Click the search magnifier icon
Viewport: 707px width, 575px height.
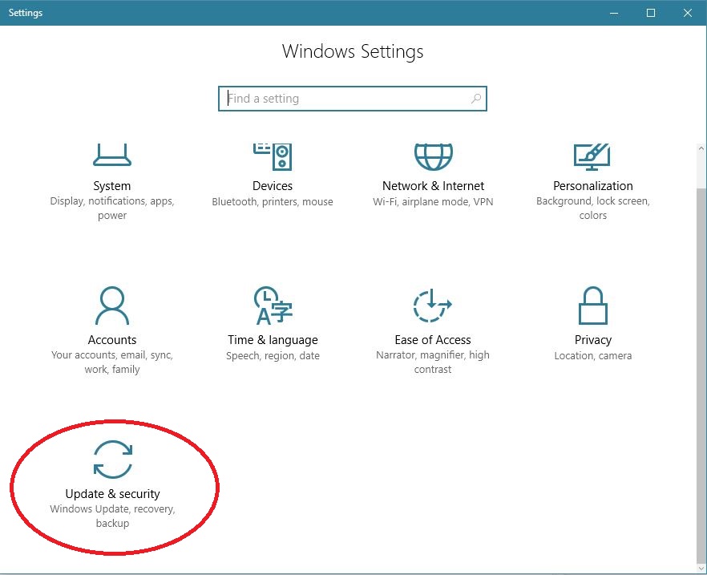[475, 99]
